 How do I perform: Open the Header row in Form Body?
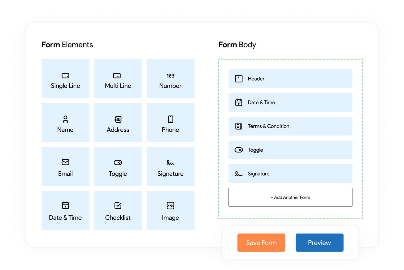(x=290, y=78)
